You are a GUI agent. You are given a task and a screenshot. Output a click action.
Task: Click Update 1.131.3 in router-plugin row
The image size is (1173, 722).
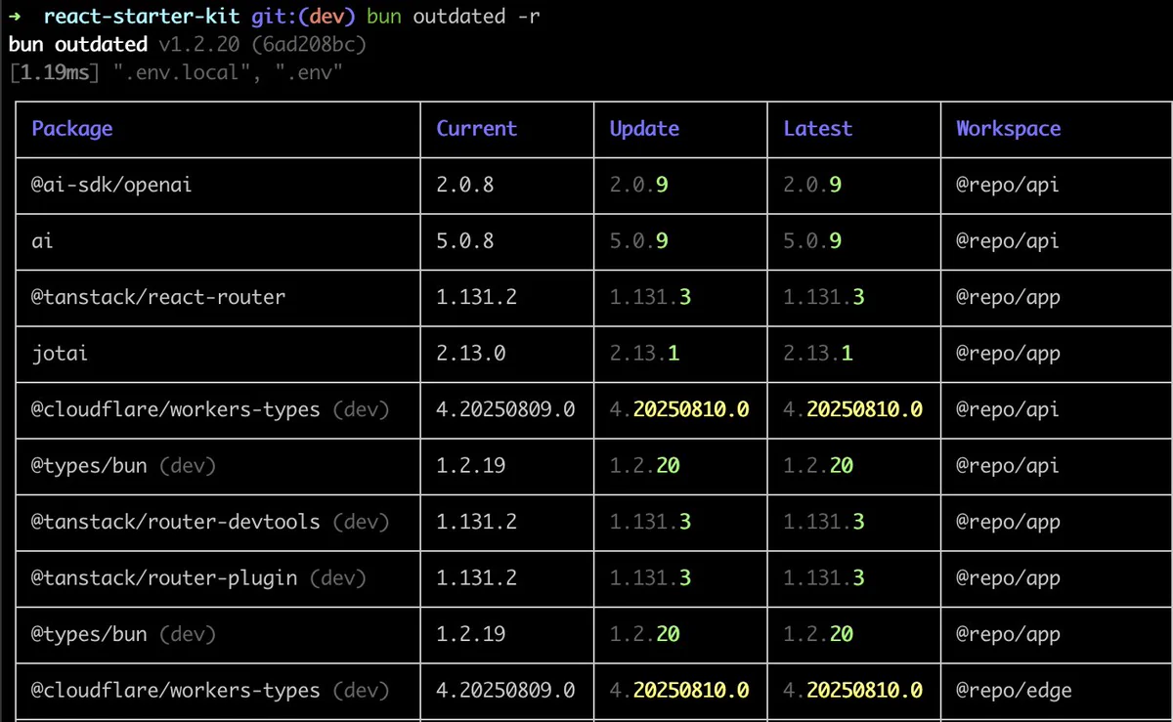coord(650,577)
